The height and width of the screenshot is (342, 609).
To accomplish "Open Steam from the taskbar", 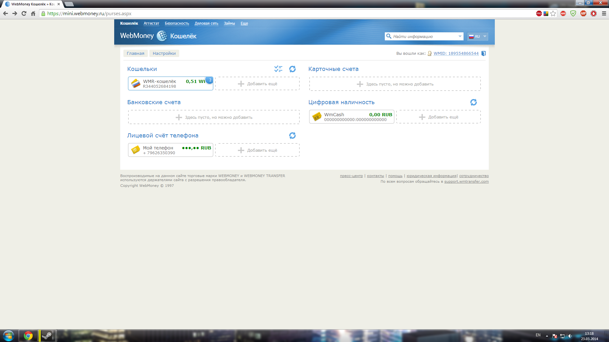I will pos(47,336).
